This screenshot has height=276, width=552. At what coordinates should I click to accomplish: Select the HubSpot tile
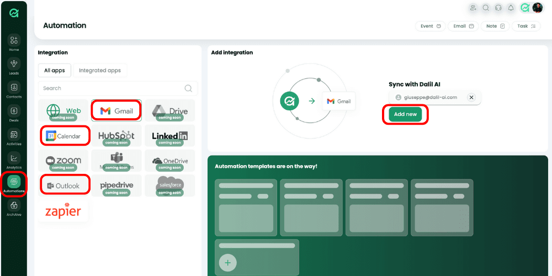click(x=116, y=136)
